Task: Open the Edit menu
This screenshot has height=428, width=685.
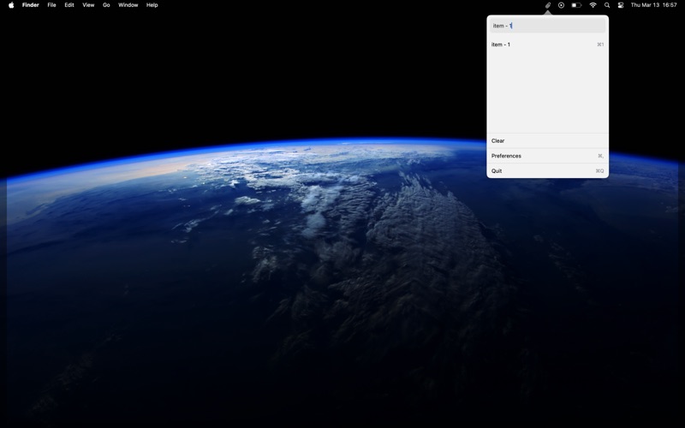Action: point(69,5)
